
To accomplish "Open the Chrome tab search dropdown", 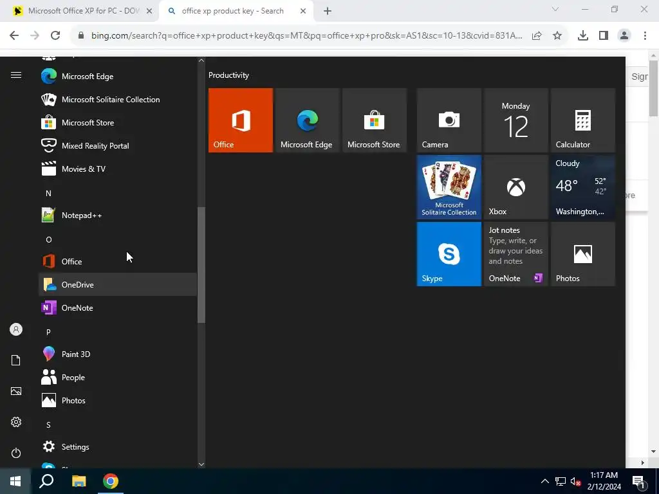I will click(x=555, y=9).
